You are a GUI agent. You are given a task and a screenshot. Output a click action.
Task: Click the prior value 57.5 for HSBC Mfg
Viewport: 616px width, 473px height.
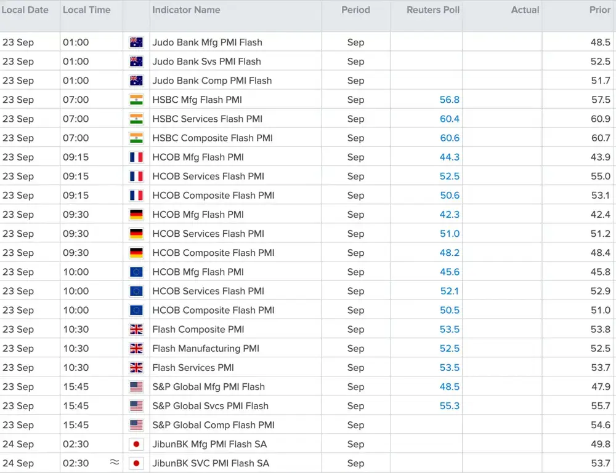(601, 100)
